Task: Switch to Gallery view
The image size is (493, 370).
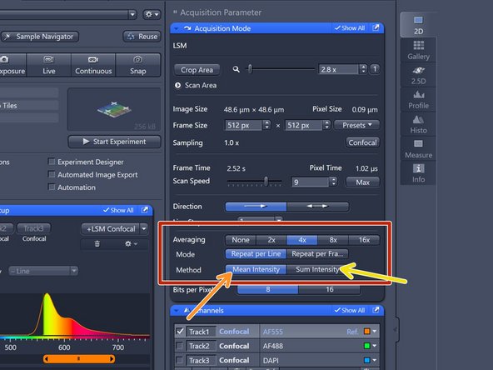Action: [x=418, y=50]
